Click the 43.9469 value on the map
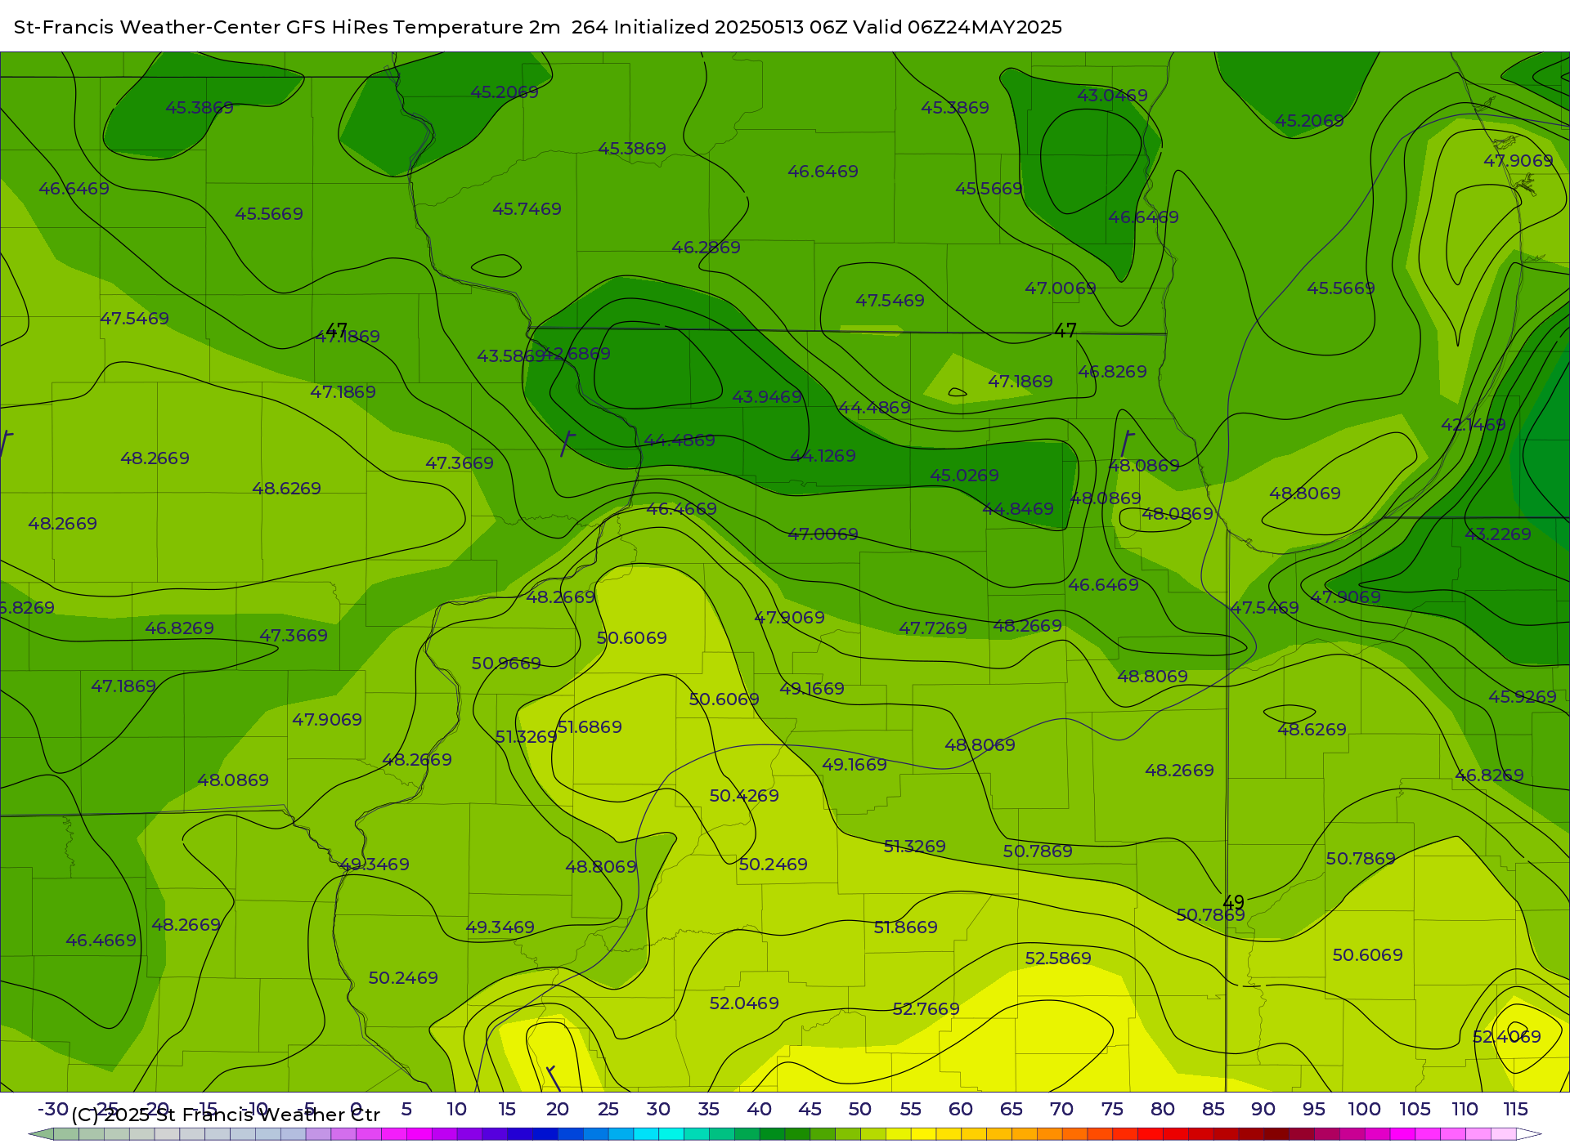This screenshot has height=1144, width=1570. [x=767, y=397]
